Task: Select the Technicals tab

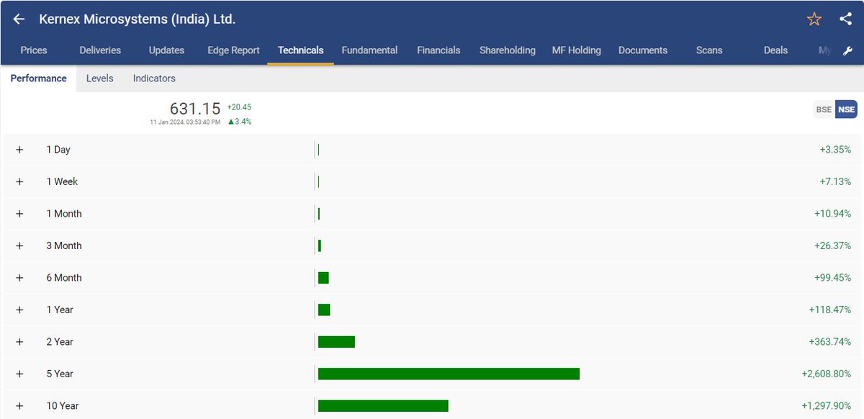Action: [300, 50]
